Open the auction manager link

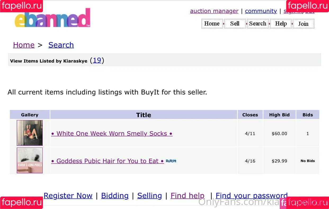tap(214, 11)
